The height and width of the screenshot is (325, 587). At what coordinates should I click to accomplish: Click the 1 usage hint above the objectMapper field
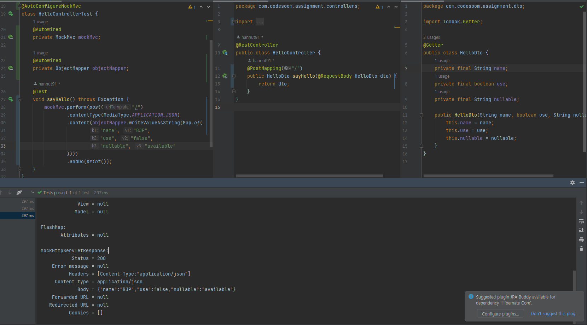(40, 53)
